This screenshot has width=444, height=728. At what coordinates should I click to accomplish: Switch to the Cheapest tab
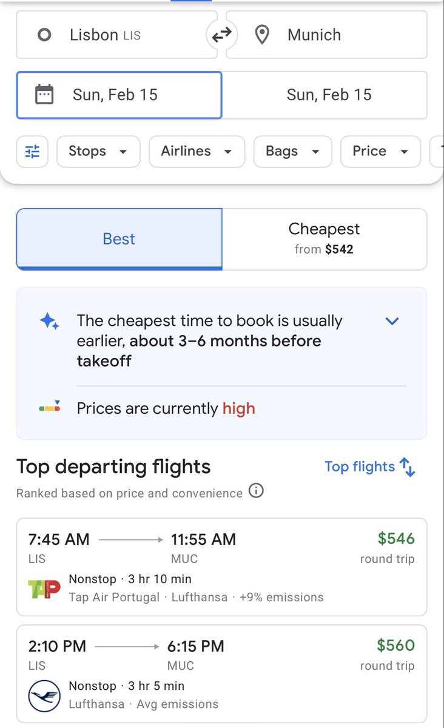tap(325, 239)
